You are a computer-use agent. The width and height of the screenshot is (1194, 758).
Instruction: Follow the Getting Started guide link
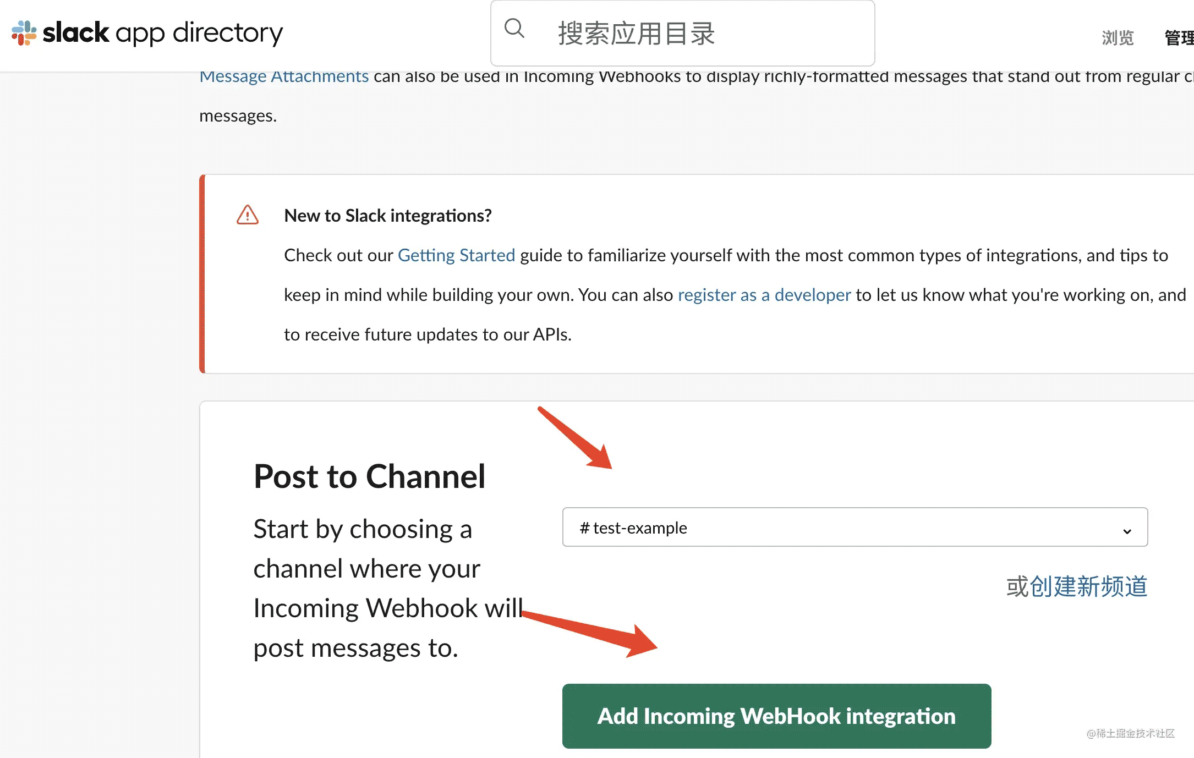pyautogui.click(x=456, y=255)
